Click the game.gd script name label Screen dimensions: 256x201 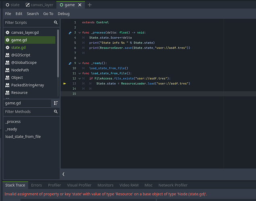[x=27, y=103]
